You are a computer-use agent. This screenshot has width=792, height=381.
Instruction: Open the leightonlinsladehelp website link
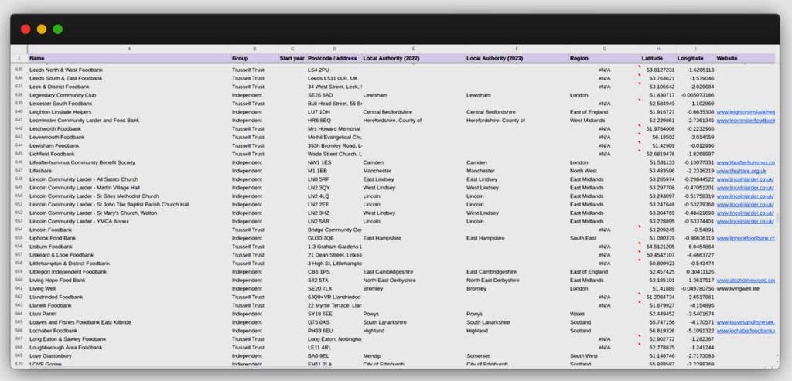point(746,112)
